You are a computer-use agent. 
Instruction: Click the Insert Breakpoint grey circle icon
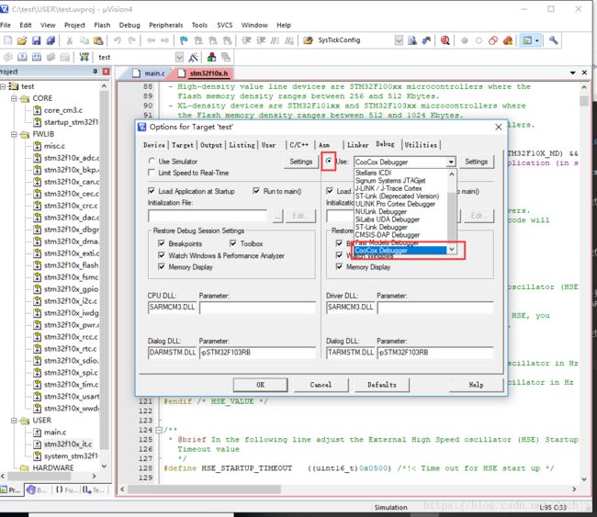coord(464,40)
